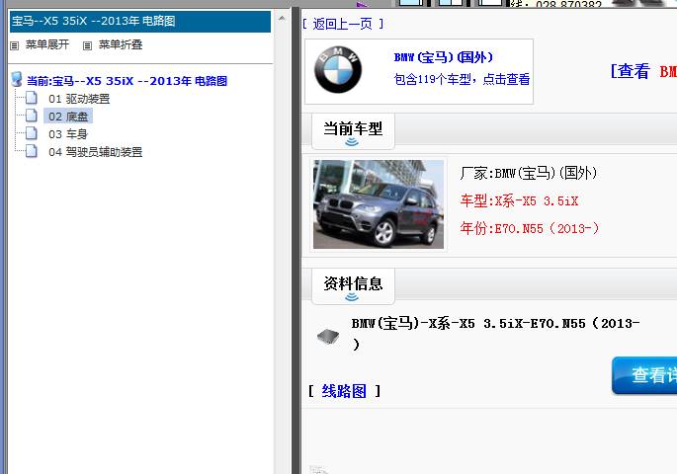Click the left panel scrollbar up arrow

coord(282,18)
